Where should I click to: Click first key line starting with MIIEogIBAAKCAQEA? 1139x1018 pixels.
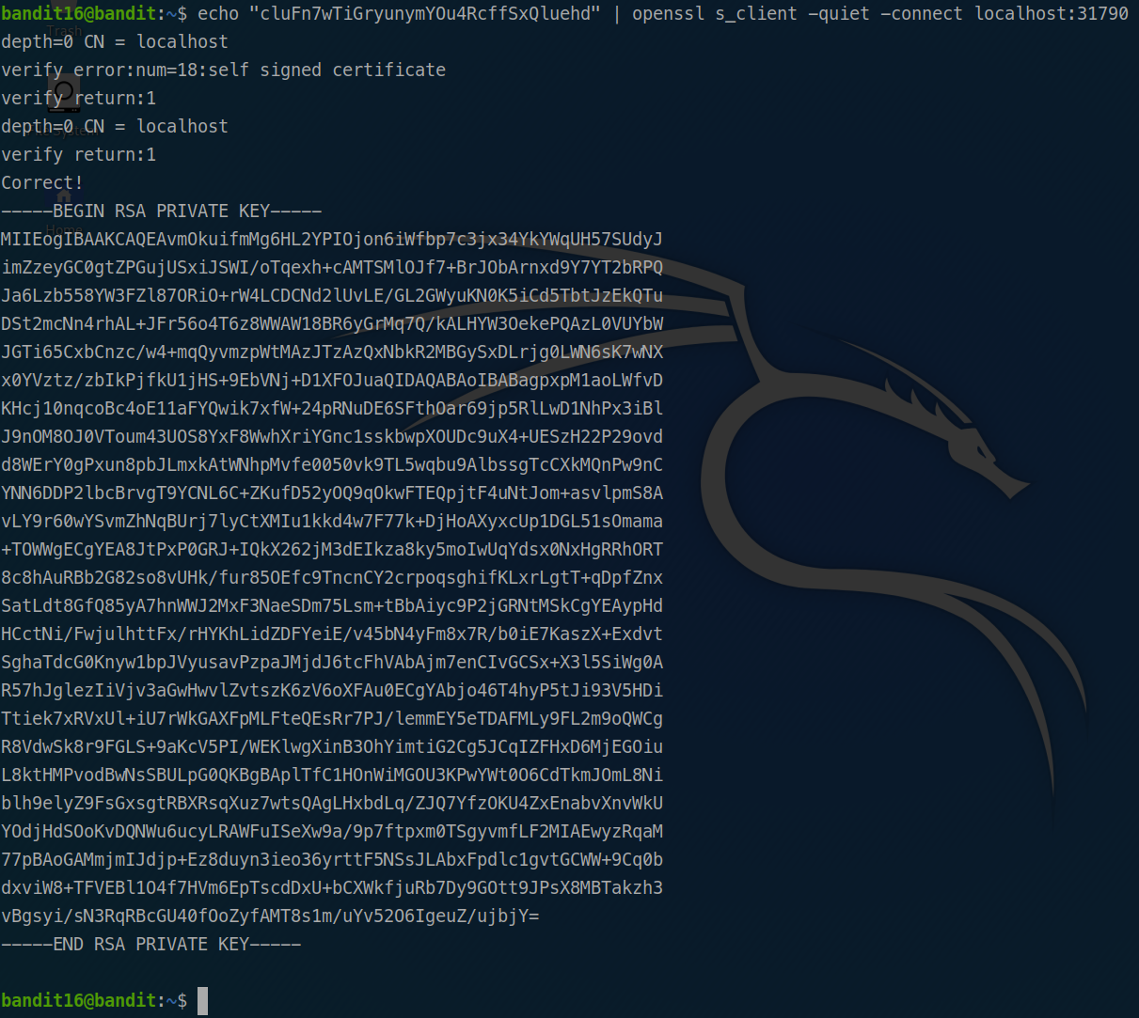pos(331,239)
